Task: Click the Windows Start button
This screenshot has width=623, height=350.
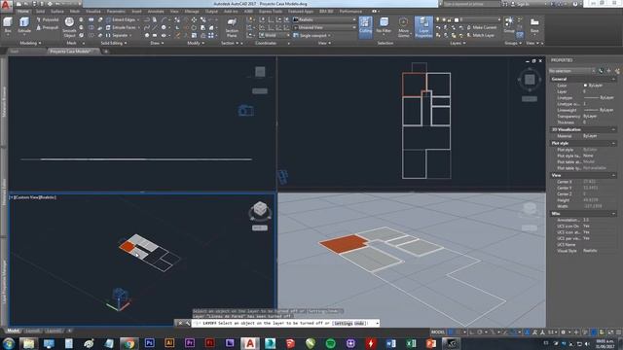Action: (x=9, y=343)
